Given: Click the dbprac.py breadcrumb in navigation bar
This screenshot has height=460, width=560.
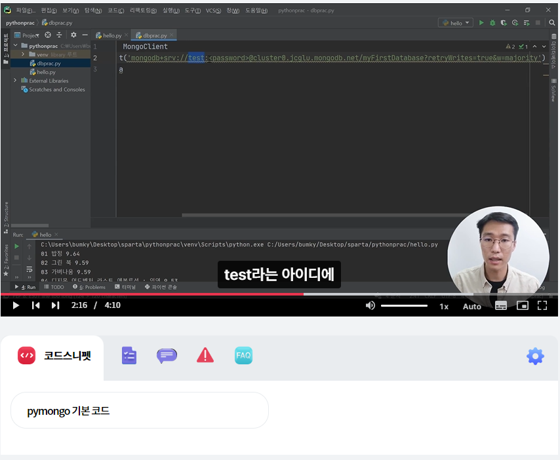Looking at the screenshot, I should tap(57, 23).
